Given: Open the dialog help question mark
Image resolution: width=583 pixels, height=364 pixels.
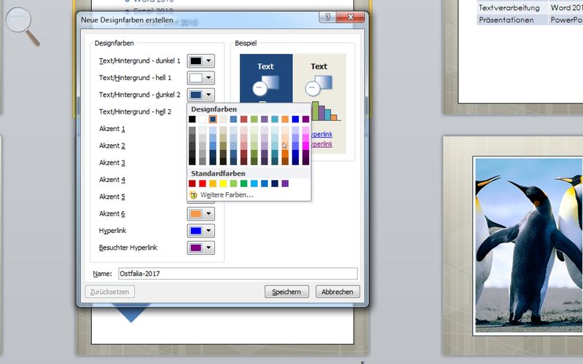Looking at the screenshot, I should 327,17.
